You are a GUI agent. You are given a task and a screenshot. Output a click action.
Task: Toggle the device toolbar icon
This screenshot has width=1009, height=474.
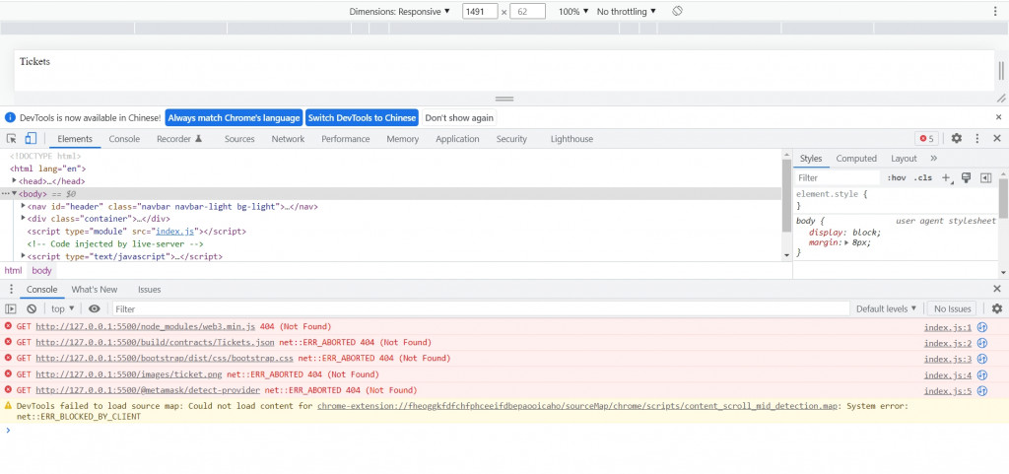pyautogui.click(x=31, y=138)
